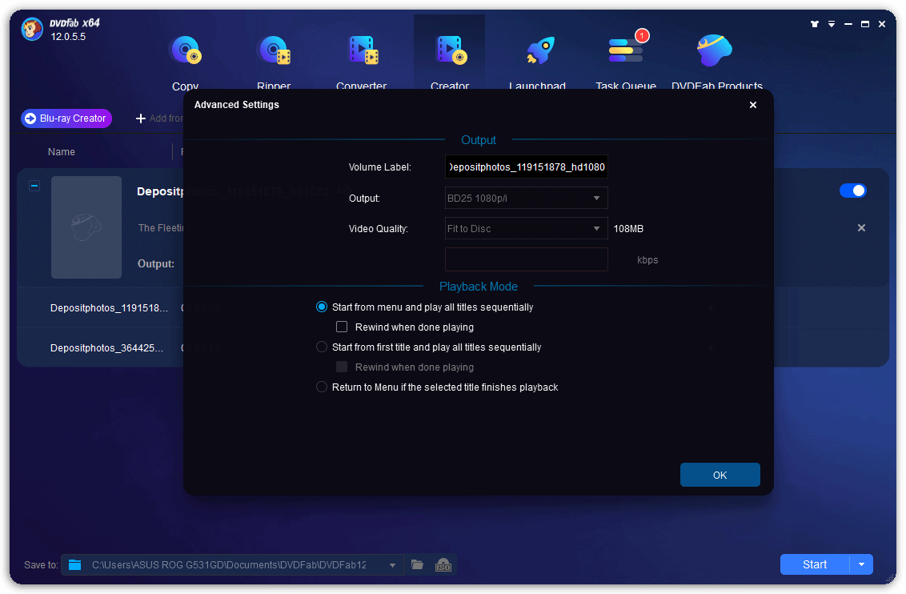Select the Depositphotos_1191518... title row

pos(109,308)
